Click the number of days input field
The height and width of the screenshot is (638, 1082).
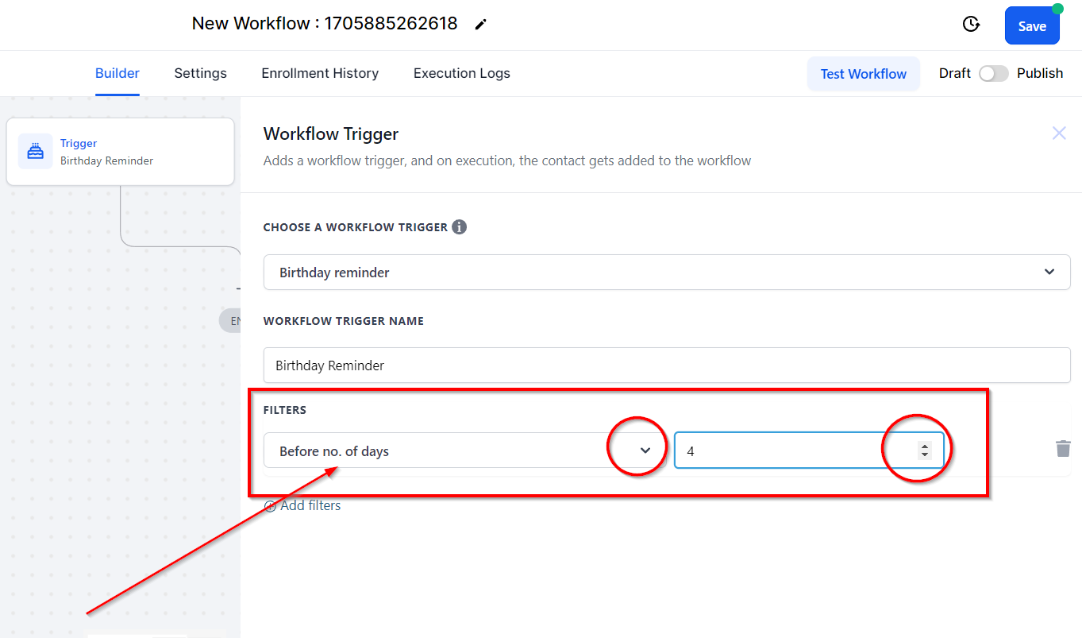click(809, 450)
